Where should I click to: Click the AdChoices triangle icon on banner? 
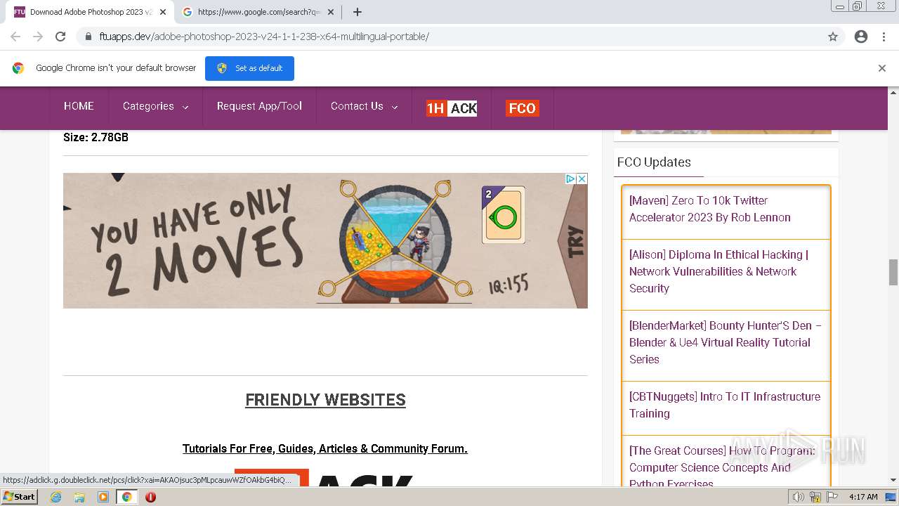[571, 179]
